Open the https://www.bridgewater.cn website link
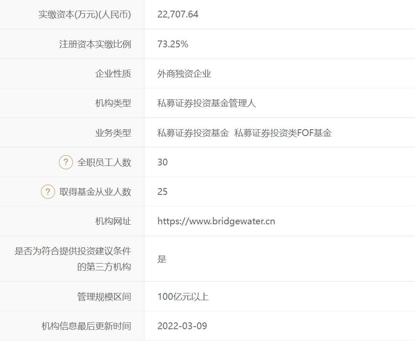This screenshot has height=342, width=415. [216, 221]
